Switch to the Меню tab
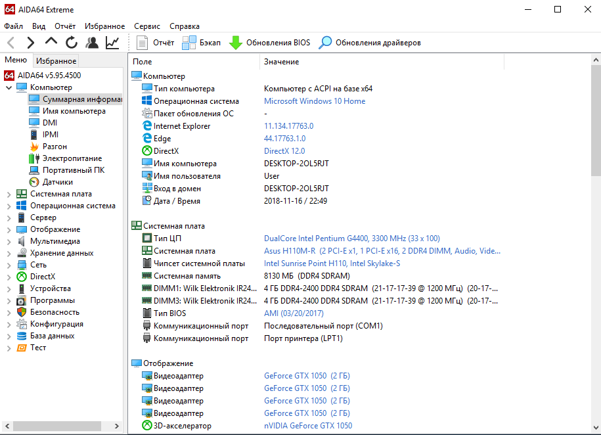The width and height of the screenshot is (601, 435). point(16,60)
